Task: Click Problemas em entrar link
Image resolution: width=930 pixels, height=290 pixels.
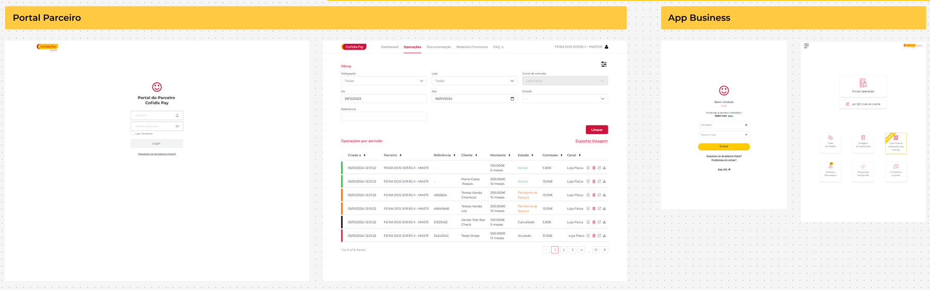Action: (724, 160)
